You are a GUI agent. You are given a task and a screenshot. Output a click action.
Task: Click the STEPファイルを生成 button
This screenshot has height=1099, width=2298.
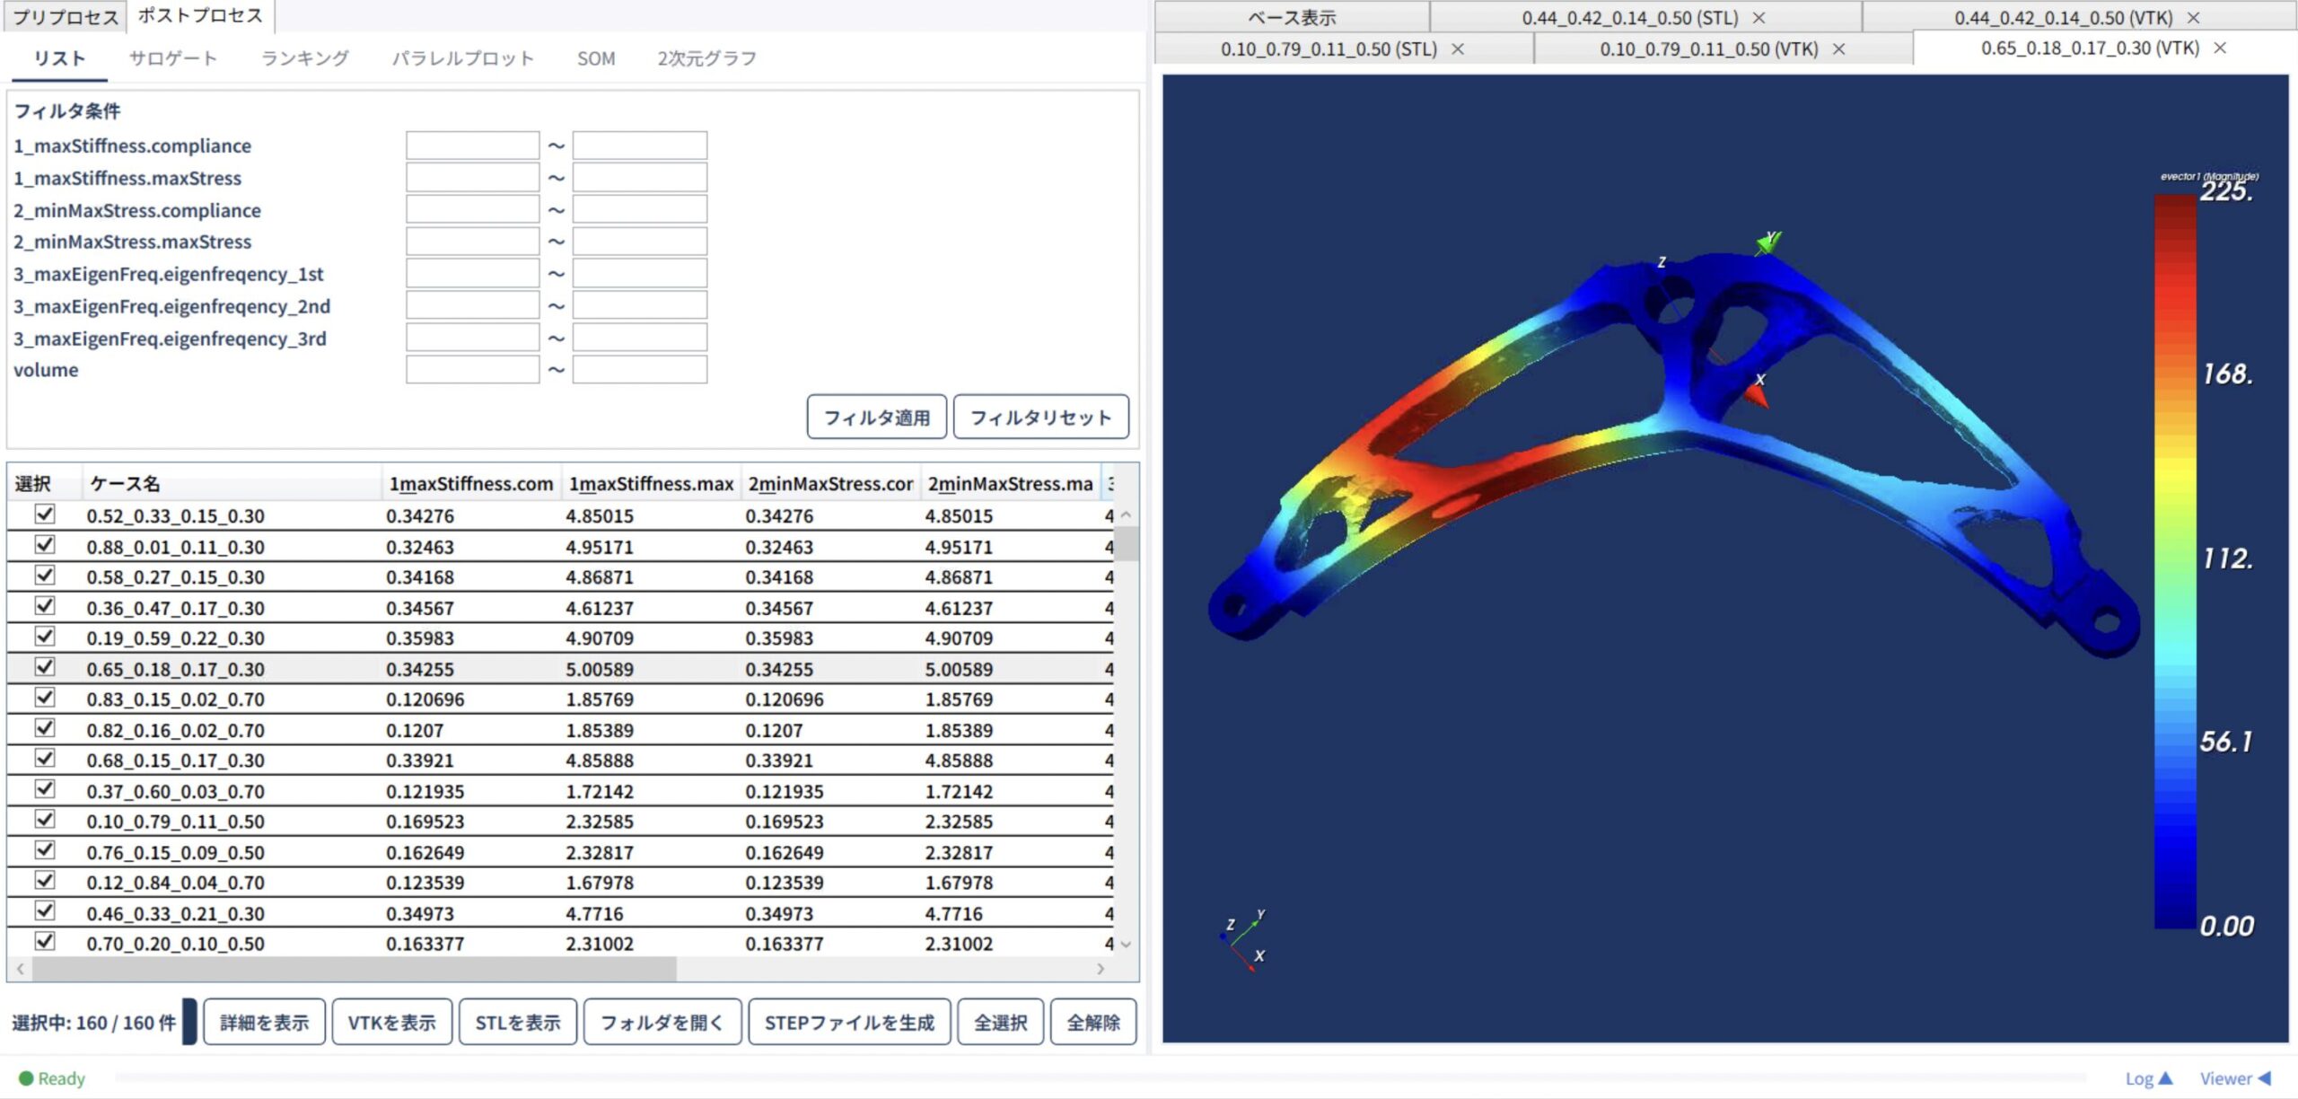point(849,1023)
